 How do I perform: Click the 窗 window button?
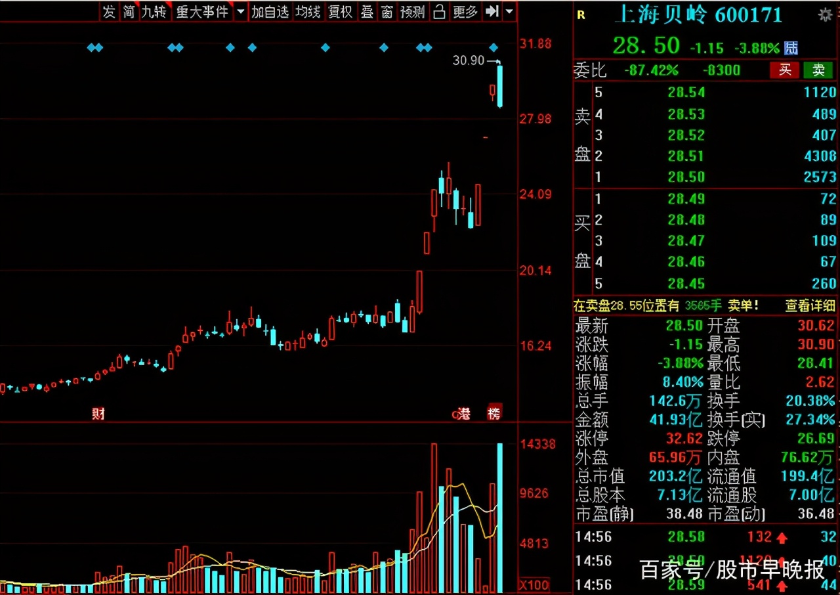coord(387,12)
